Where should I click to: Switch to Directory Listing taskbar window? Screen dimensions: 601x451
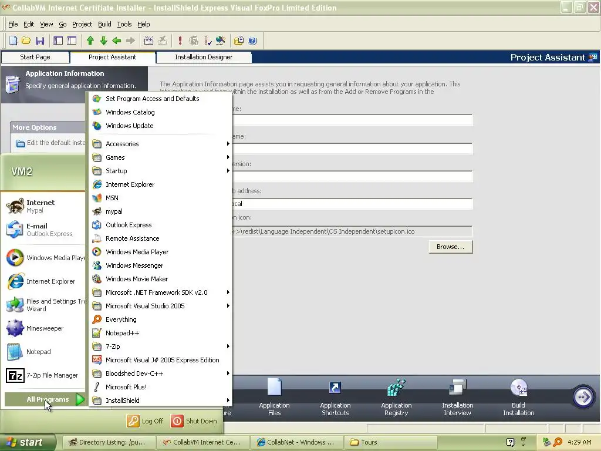[109, 442]
